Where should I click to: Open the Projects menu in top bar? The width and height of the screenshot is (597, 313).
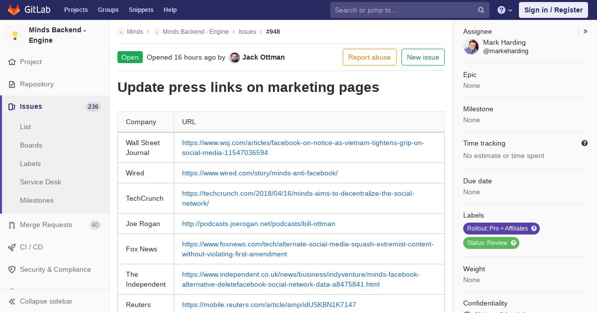click(x=76, y=10)
